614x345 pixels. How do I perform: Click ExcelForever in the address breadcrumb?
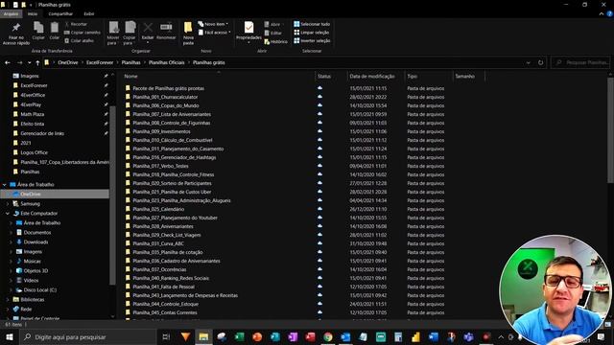click(100, 62)
